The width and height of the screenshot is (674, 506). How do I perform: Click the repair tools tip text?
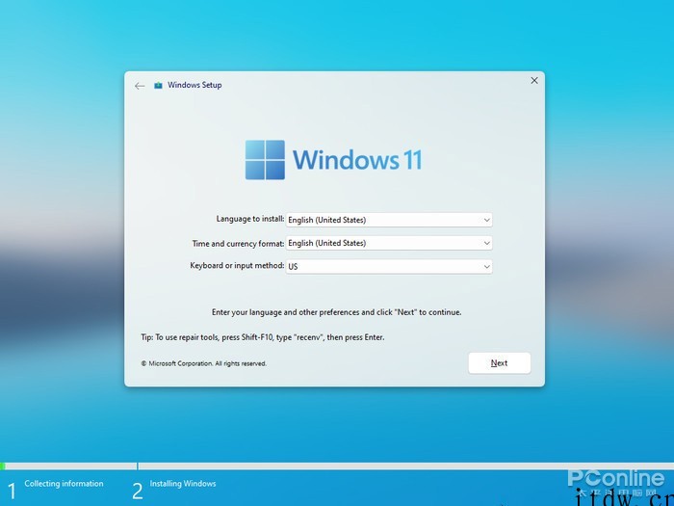pyautogui.click(x=263, y=337)
